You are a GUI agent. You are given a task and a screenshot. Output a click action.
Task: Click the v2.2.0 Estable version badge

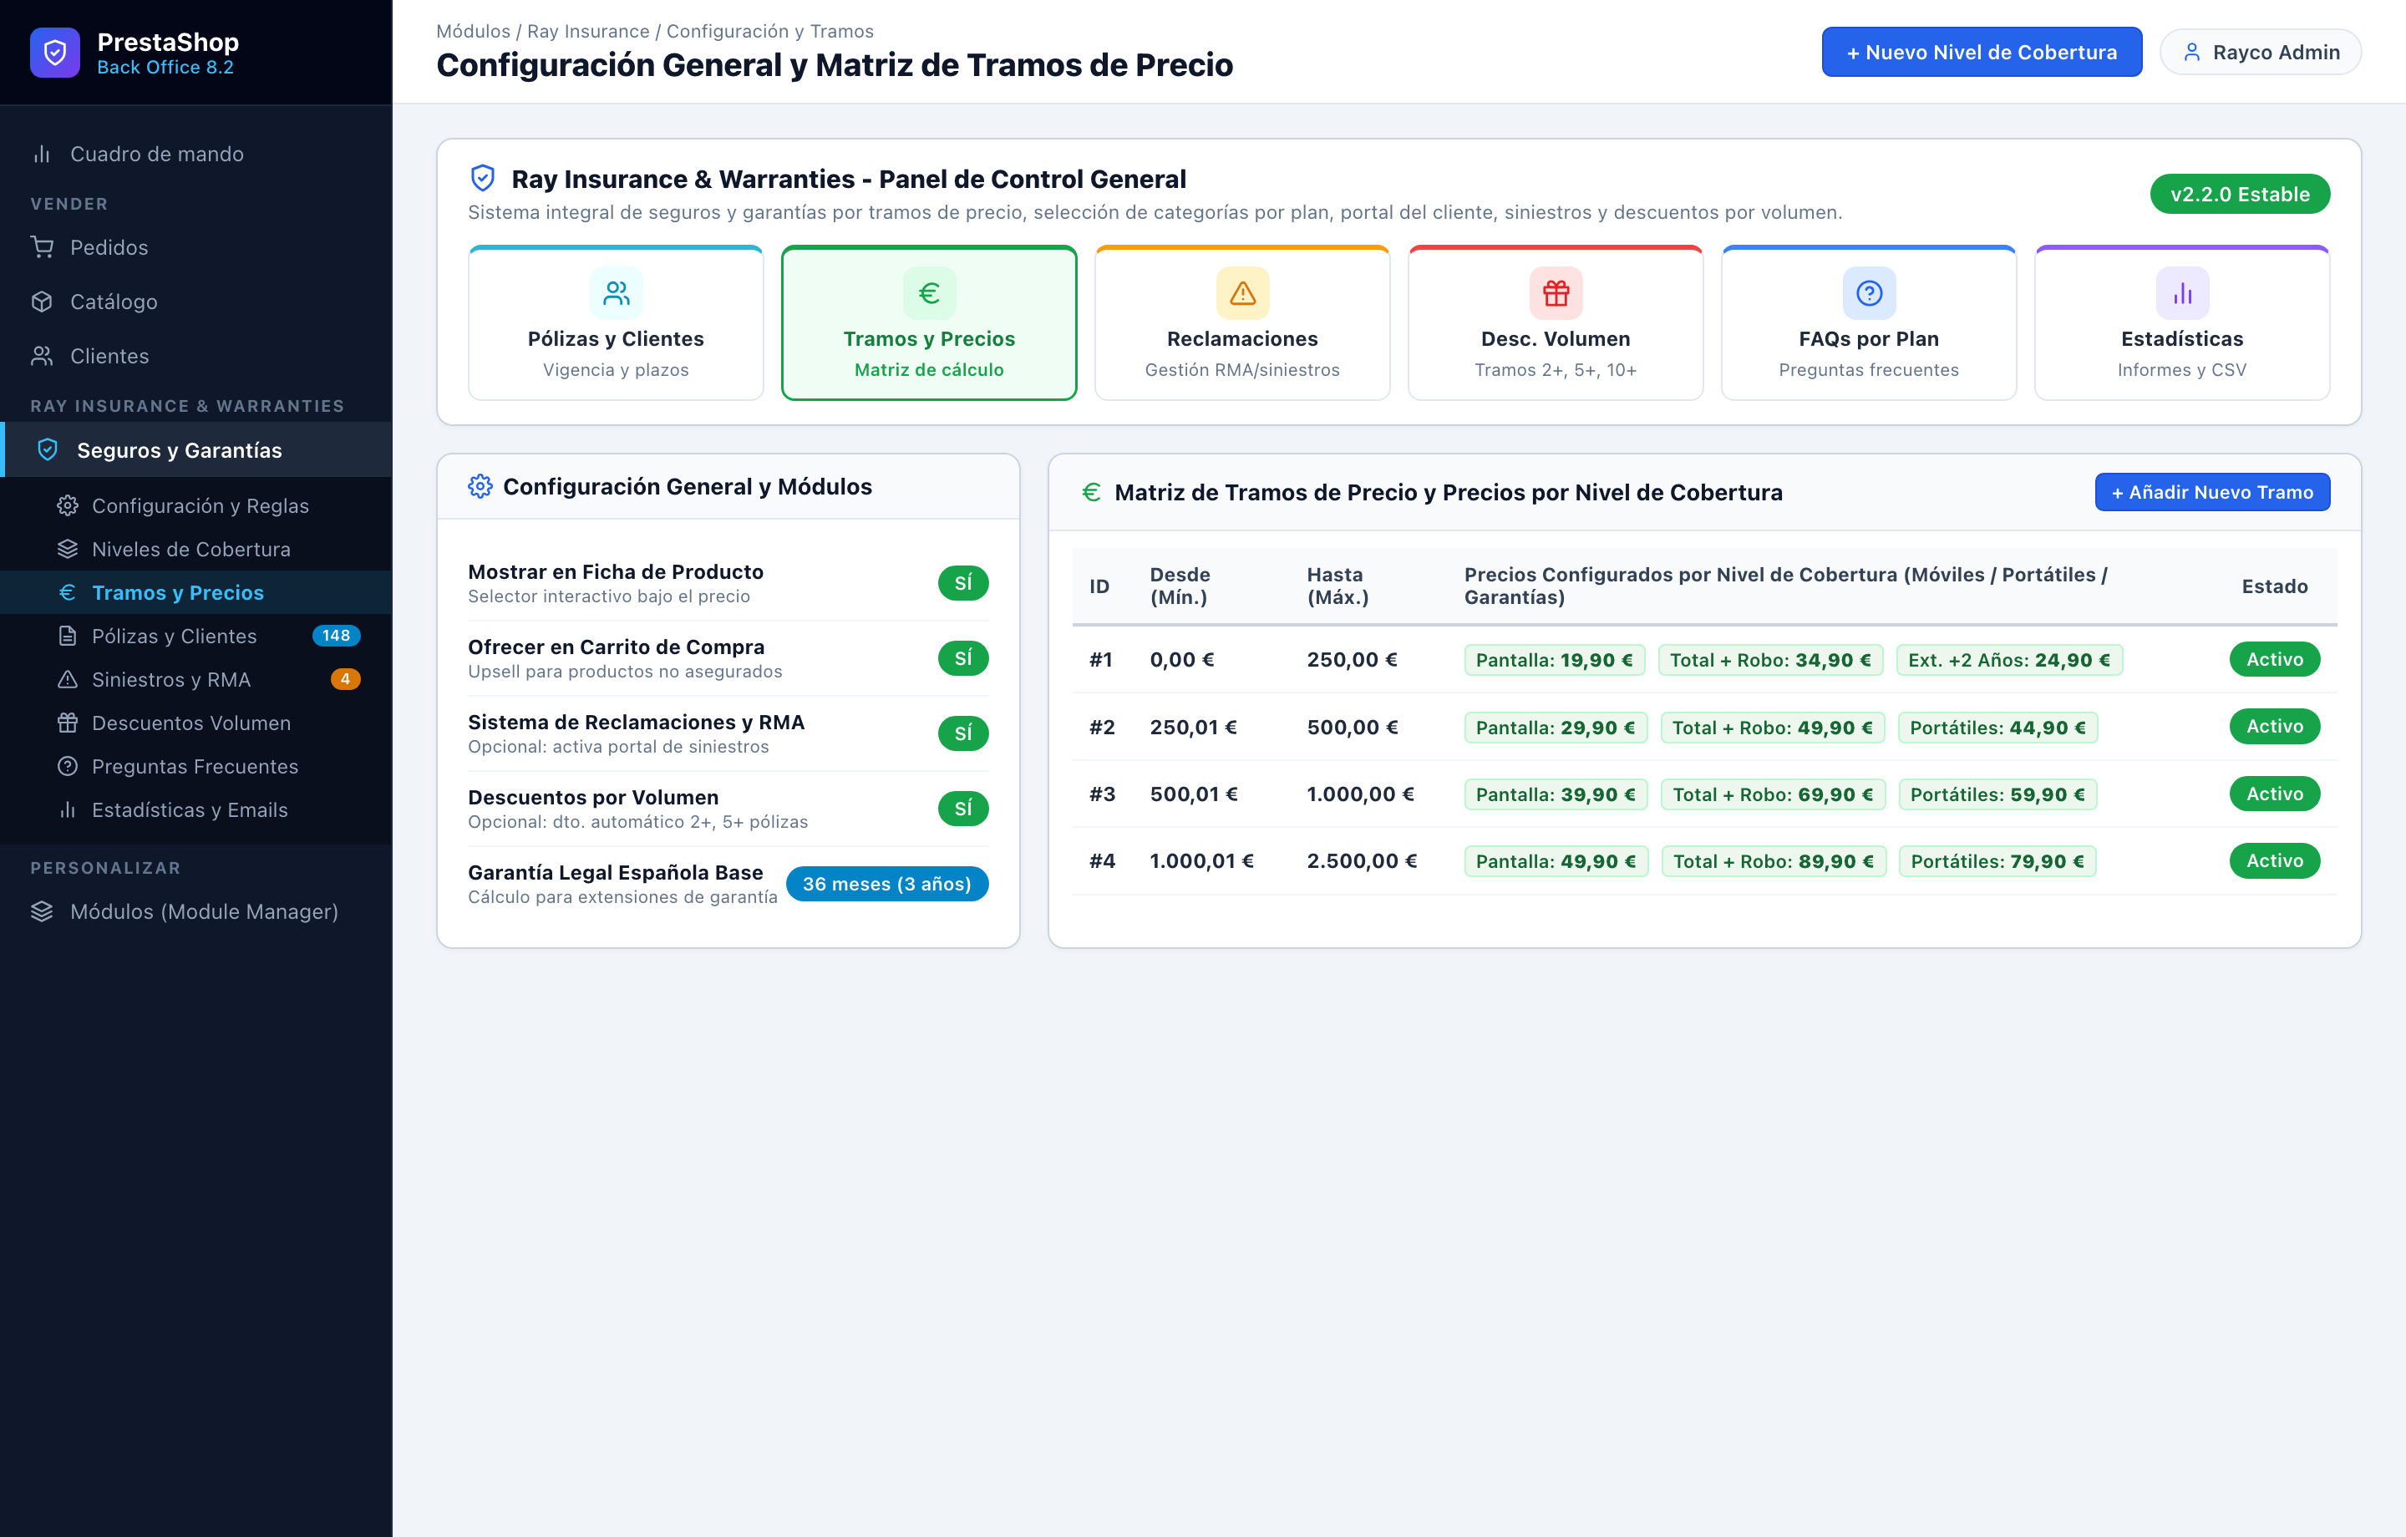pyautogui.click(x=2240, y=194)
